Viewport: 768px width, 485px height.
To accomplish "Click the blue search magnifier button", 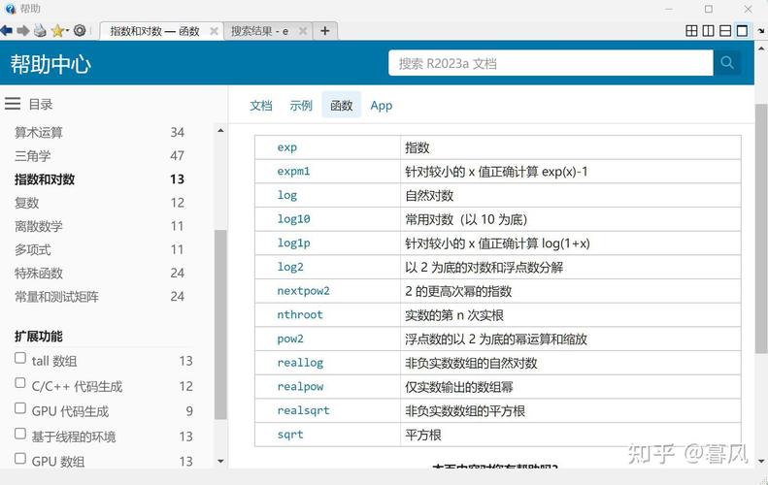I will pyautogui.click(x=727, y=63).
